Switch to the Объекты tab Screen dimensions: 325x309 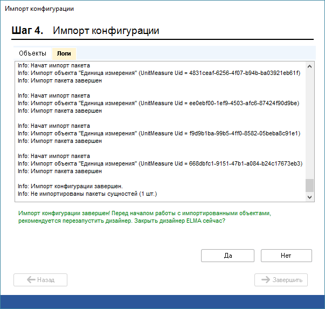(32, 53)
